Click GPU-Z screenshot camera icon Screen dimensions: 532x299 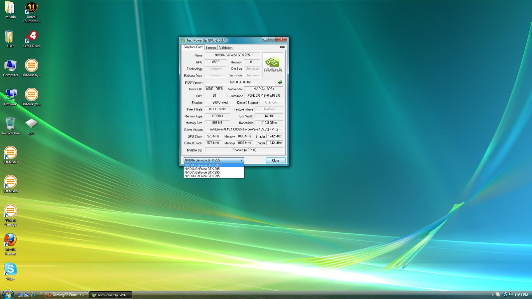282,47
